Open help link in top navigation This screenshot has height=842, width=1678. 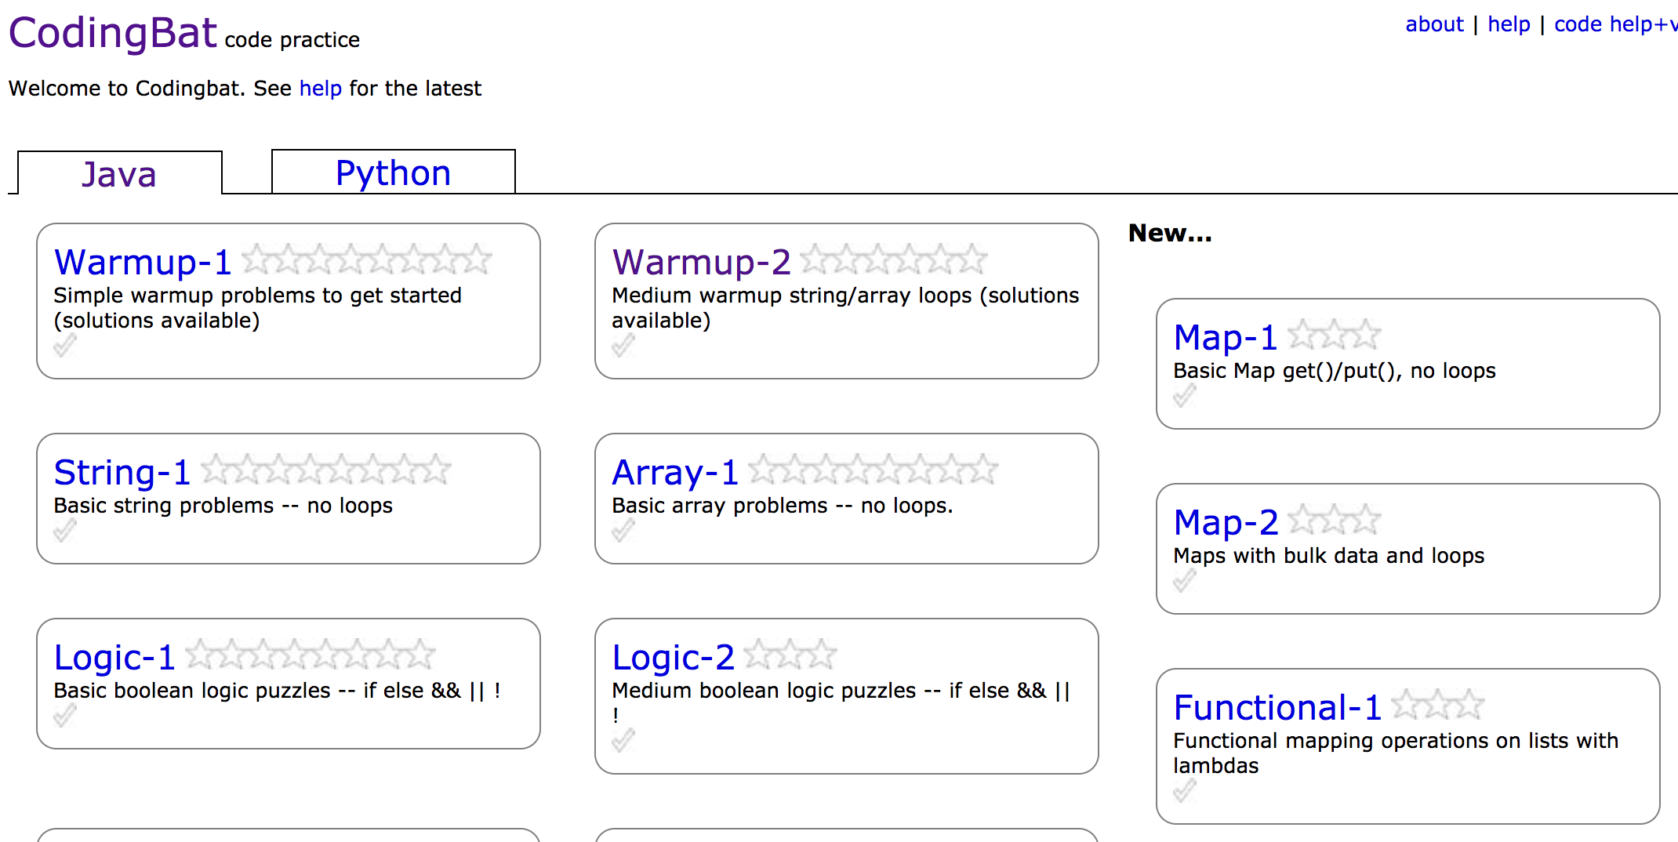[x=1509, y=24]
